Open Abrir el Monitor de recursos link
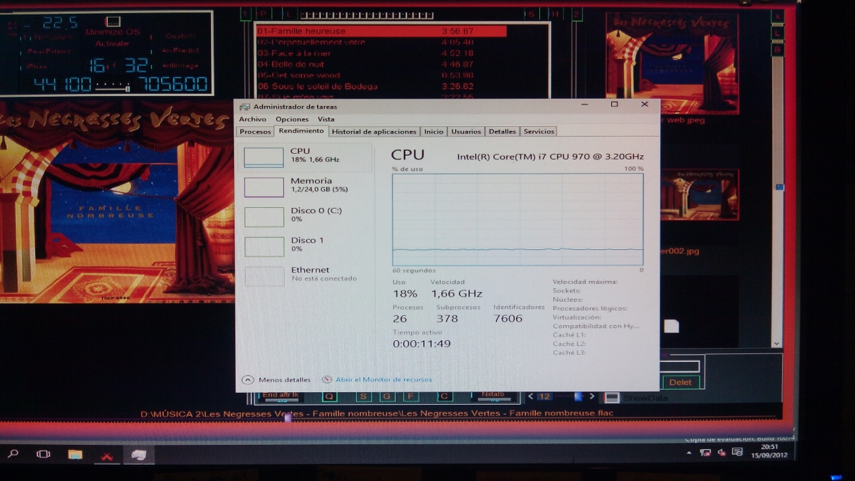Viewport: 855px width, 481px height. pos(384,380)
